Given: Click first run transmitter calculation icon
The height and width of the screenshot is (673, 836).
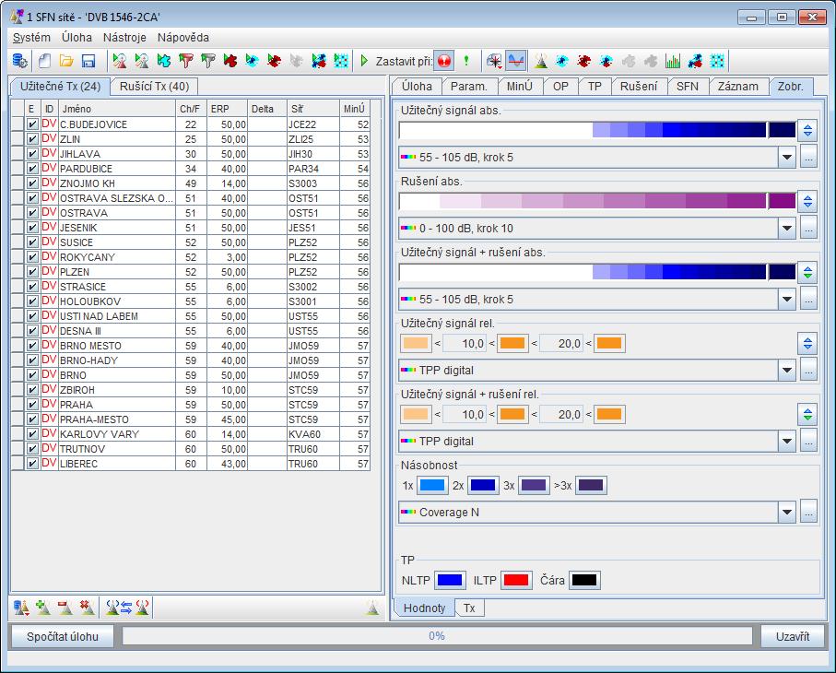Looking at the screenshot, I should 120,61.
